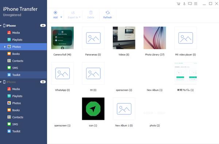The width and height of the screenshot is (219, 144).
Task: Collapse the first iPhone tree node
Action: click(1, 26)
